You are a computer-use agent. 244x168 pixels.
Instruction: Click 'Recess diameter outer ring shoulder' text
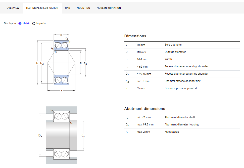tap(186, 74)
